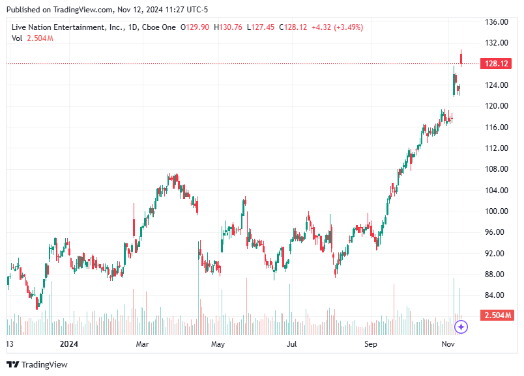524x376 pixels.
Task: Click the purple sparkle icon near volume bars
Action: coord(461,327)
